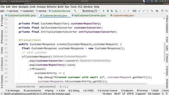This screenshot has height=95, width=169.
Task: Change the LF line separator
Action: (124, 94)
